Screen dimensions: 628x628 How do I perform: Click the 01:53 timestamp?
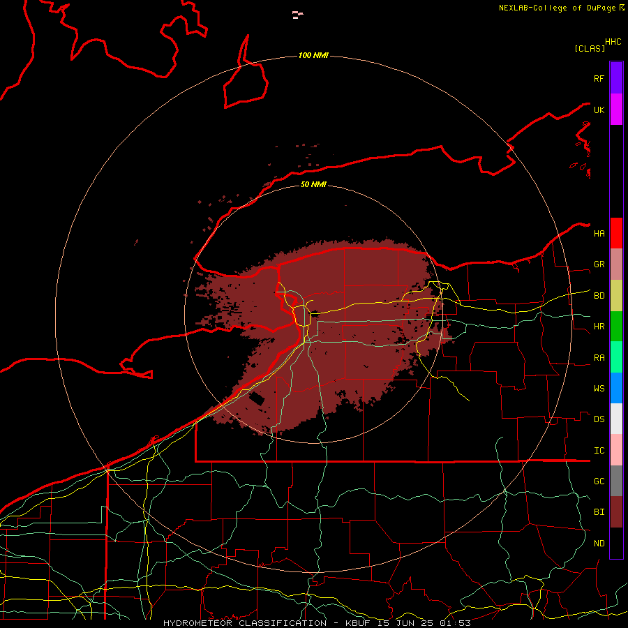click(x=454, y=623)
